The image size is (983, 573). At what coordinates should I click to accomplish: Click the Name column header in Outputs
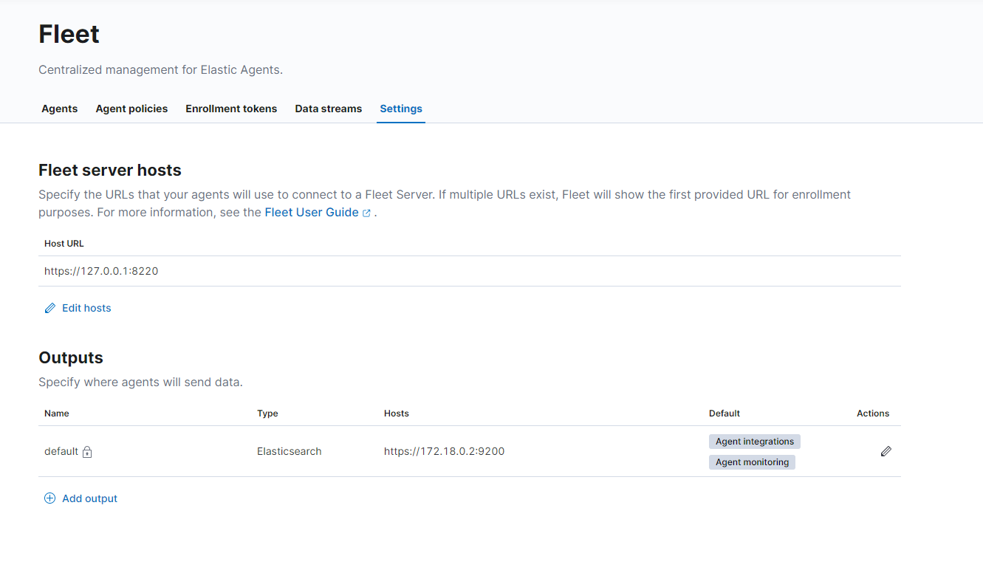[57, 414]
